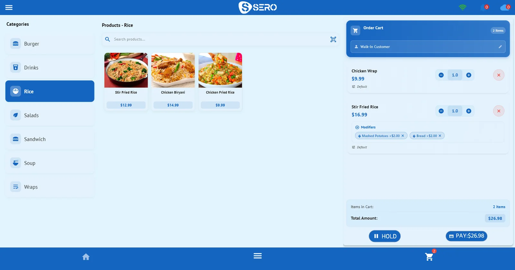Decrease Chicken Wrap quantity
The image size is (515, 270).
(x=441, y=75)
